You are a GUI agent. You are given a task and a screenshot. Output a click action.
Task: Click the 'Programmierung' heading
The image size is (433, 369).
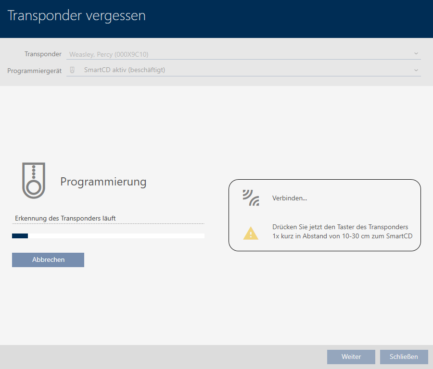[x=103, y=182]
